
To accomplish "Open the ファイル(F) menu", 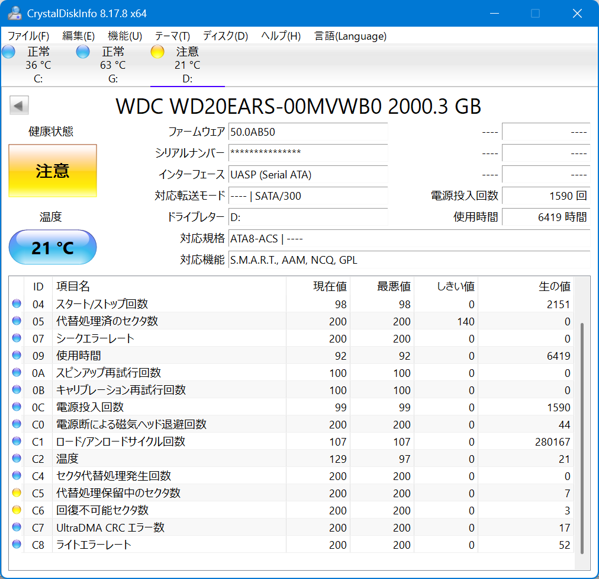I will [28, 36].
